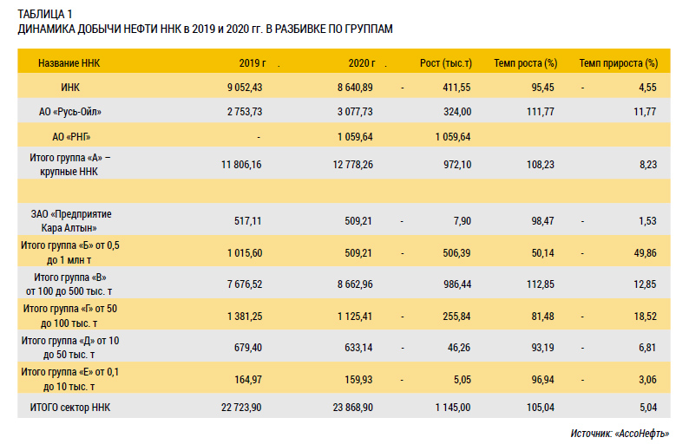Click the 'ТАБЛИЦА 1' heading
This screenshot has height=444, width=689.
point(45,14)
